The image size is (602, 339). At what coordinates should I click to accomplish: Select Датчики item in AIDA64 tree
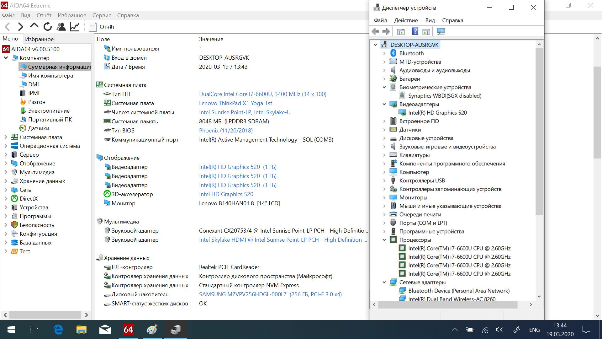(39, 128)
